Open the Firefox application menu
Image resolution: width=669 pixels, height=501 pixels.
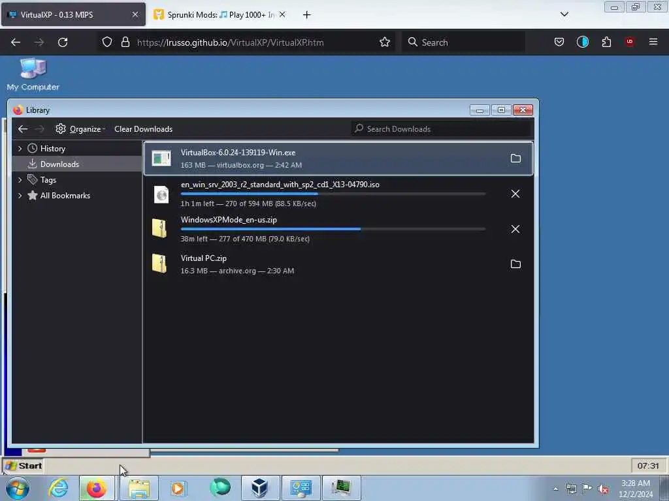[x=653, y=42]
